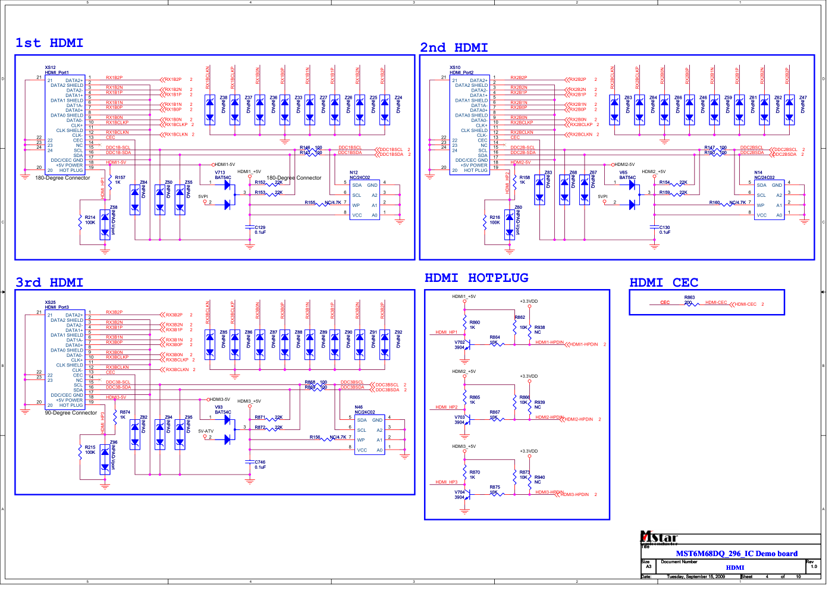The width and height of the screenshot is (835, 590).
Task: Click the N14 NC/24C02 chip
Action: click(x=770, y=200)
